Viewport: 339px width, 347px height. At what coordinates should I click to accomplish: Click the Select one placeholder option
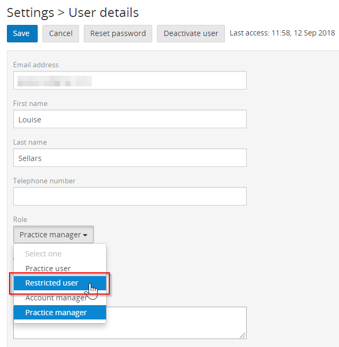(x=60, y=254)
